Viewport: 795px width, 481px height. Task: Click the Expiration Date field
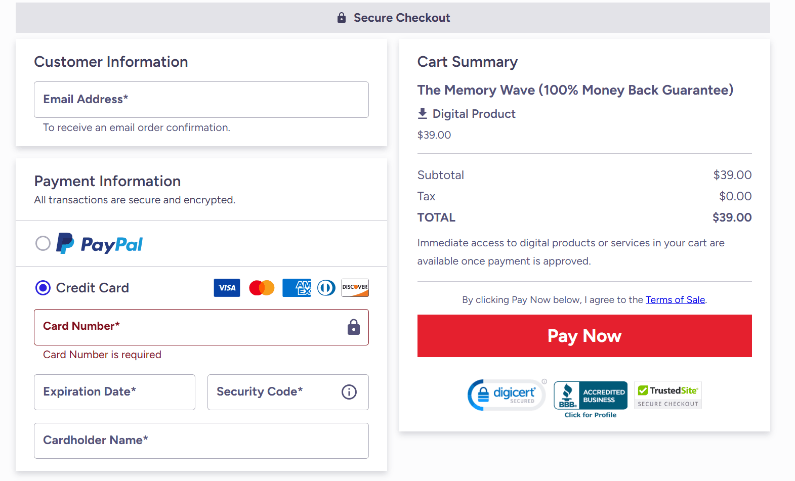point(114,392)
